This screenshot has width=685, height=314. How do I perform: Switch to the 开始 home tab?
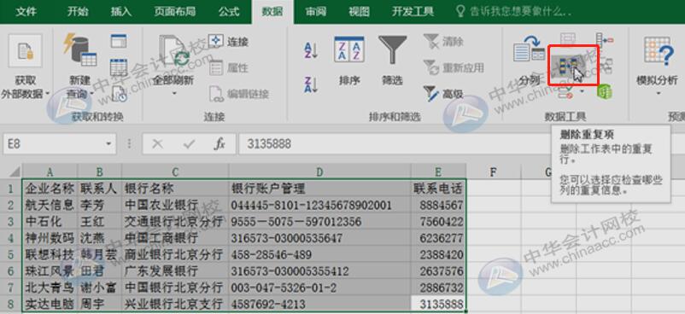tap(78, 12)
